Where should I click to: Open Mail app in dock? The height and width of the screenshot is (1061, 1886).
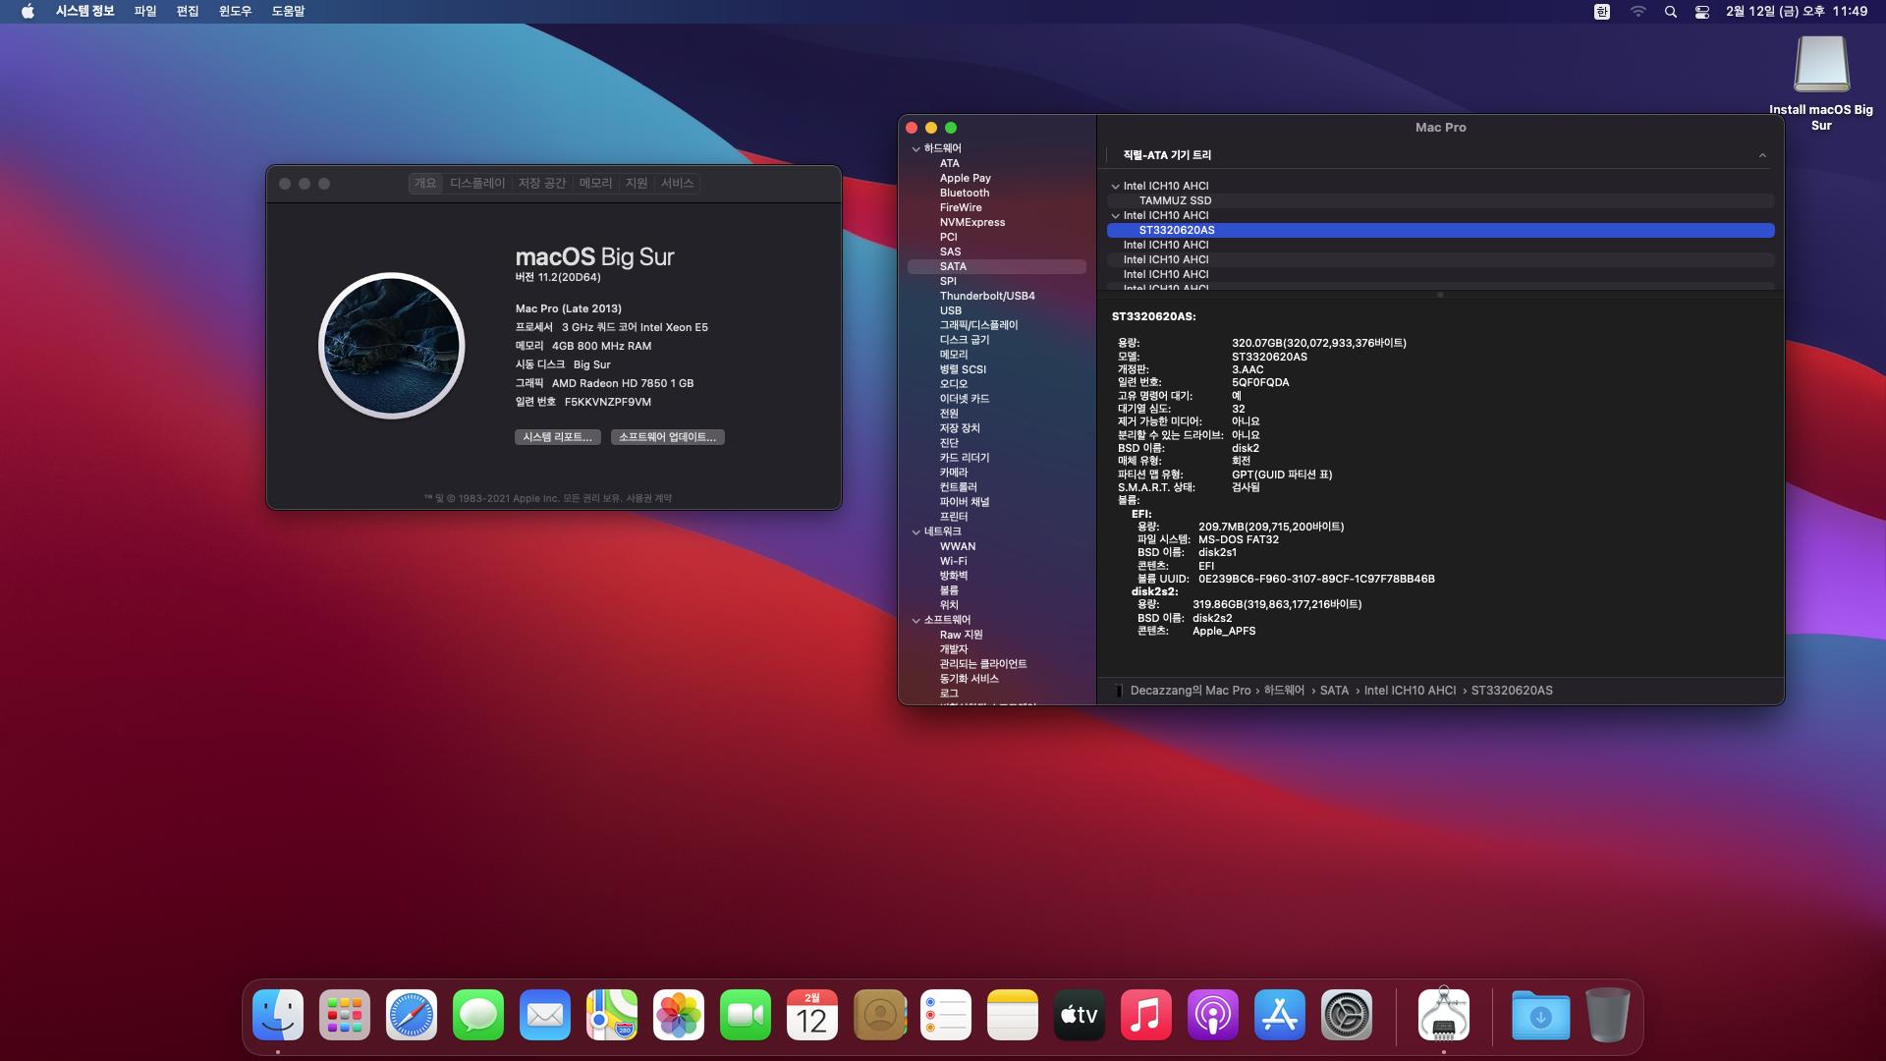click(545, 1015)
